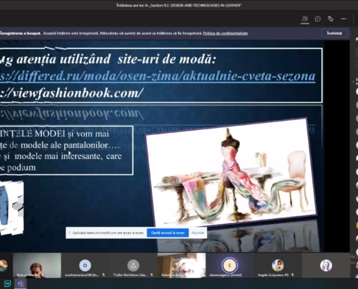358x289 pixels.
Task: Select the onofreimariana180 participant avatar
Action: (85, 265)
